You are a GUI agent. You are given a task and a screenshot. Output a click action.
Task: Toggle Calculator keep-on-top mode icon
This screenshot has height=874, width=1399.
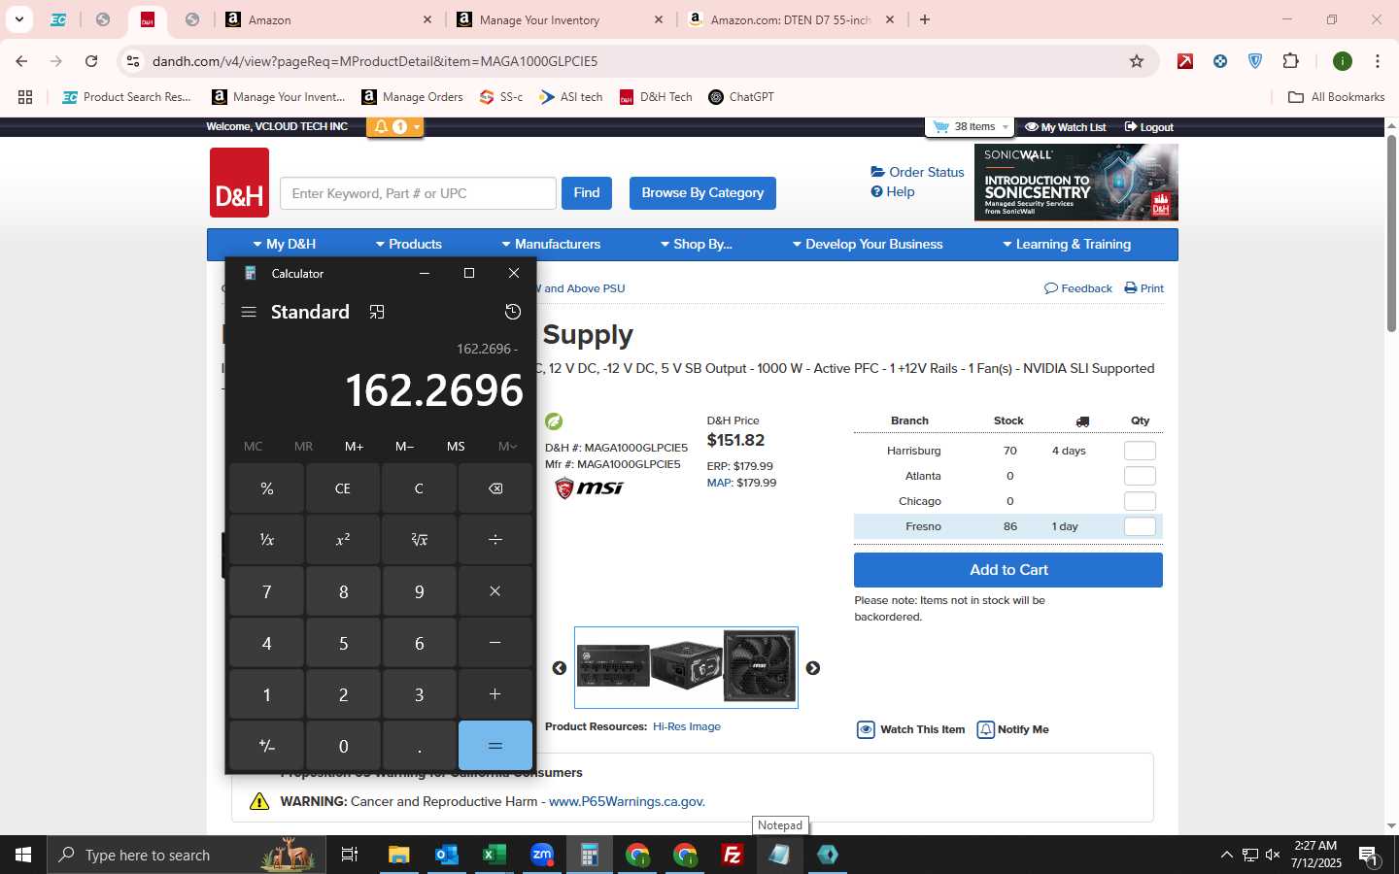[x=377, y=312]
